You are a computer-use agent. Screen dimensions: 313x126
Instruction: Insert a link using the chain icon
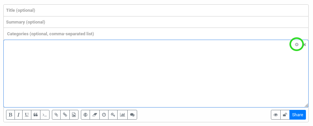coord(65,115)
